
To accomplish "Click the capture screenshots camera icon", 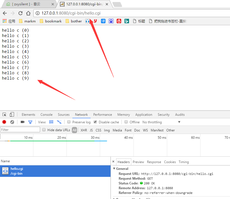I will tap(23, 122).
